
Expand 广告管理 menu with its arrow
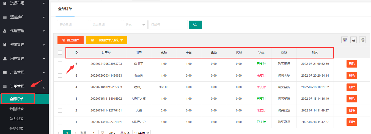coord(44,72)
